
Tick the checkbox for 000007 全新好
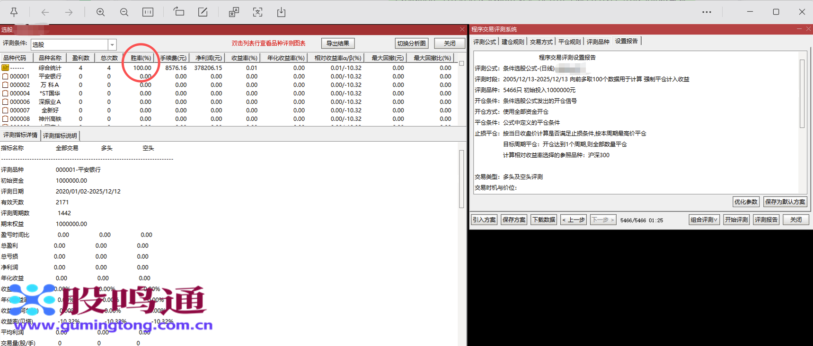[5, 110]
